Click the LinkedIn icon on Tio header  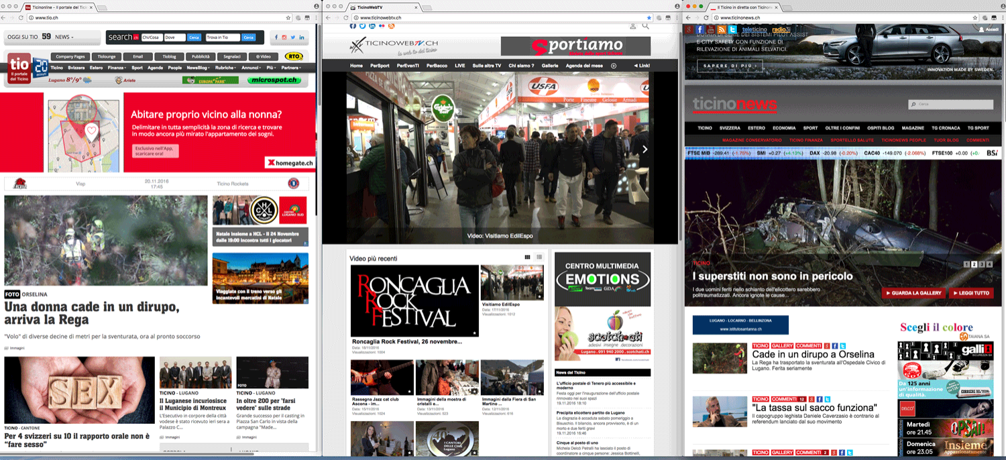click(302, 37)
